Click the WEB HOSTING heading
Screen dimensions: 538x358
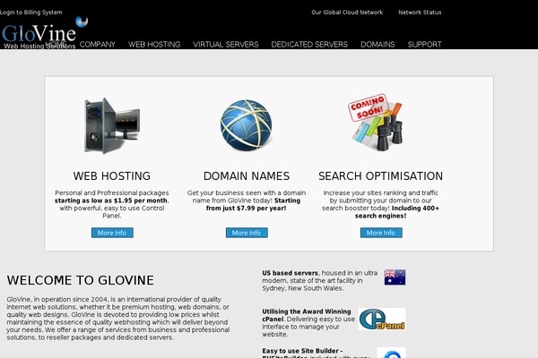click(112, 176)
